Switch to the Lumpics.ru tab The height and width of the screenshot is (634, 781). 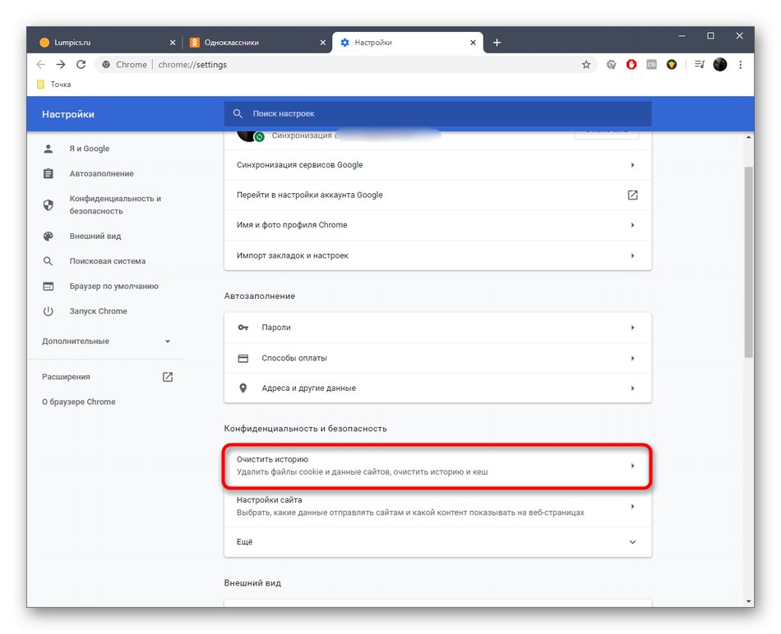[x=107, y=43]
